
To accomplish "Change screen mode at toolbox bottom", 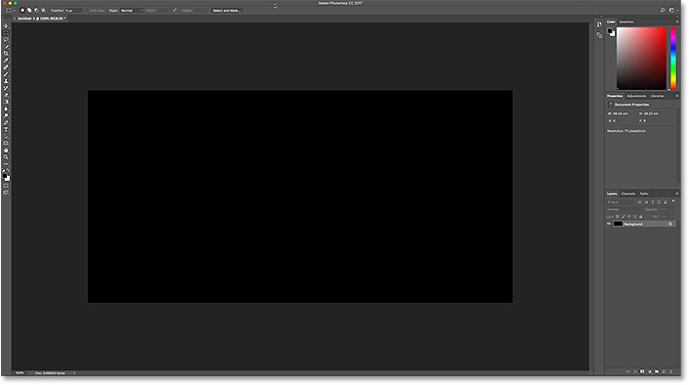I will click(6, 192).
